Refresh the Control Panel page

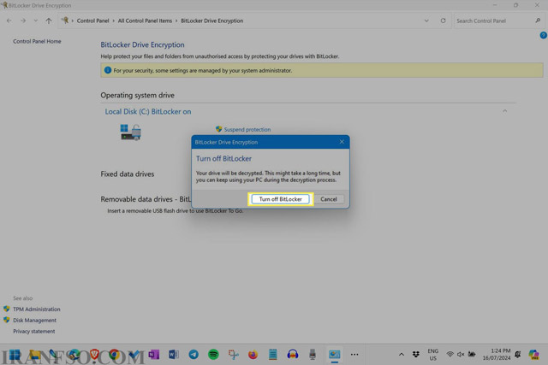[443, 21]
